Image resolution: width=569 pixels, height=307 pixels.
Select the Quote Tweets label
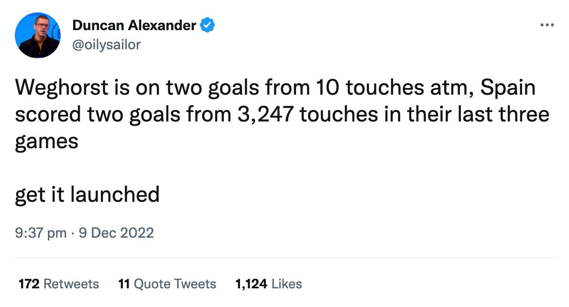coord(175,283)
